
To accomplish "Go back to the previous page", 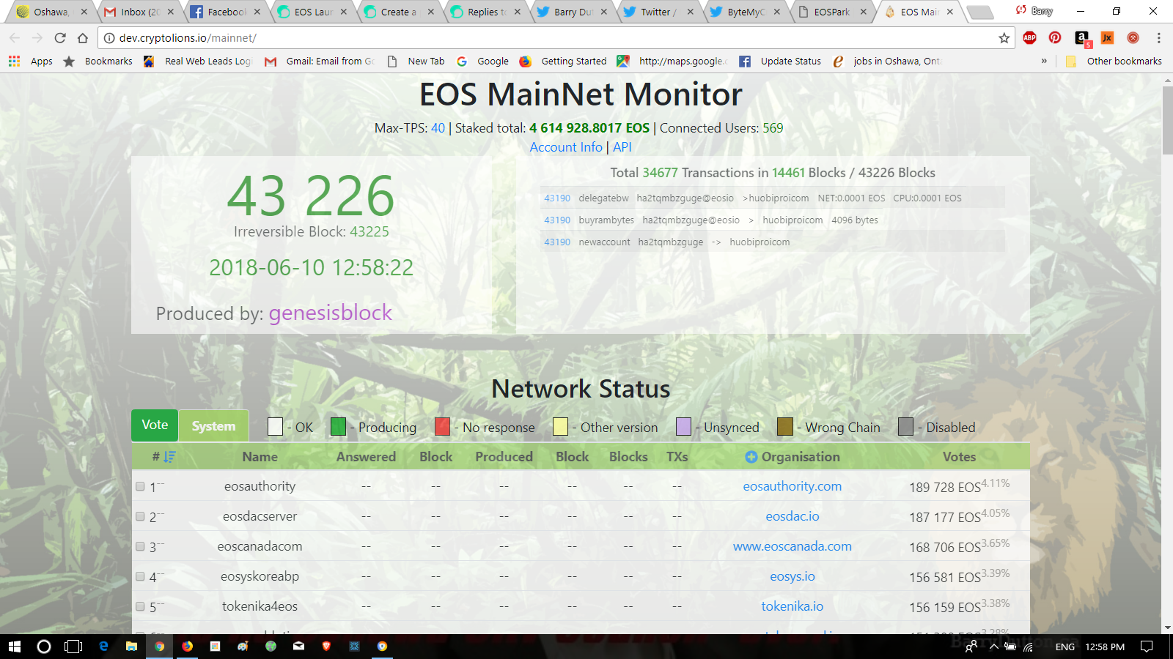I will point(15,38).
